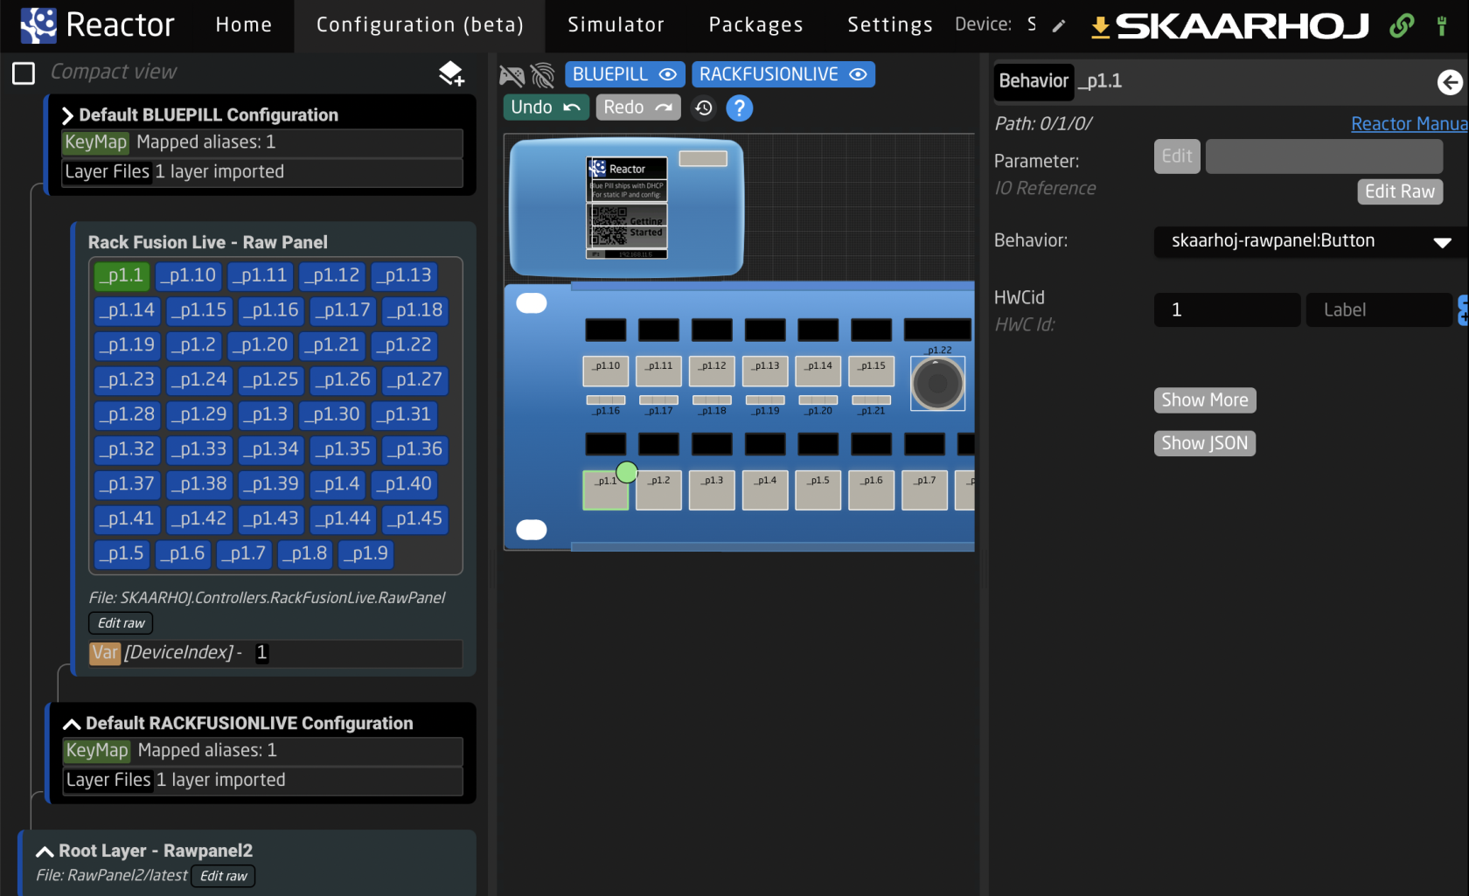Screen dimensions: 1469x896
Task: Select panel slider _p1.16 on the canvas
Action: [x=606, y=400]
